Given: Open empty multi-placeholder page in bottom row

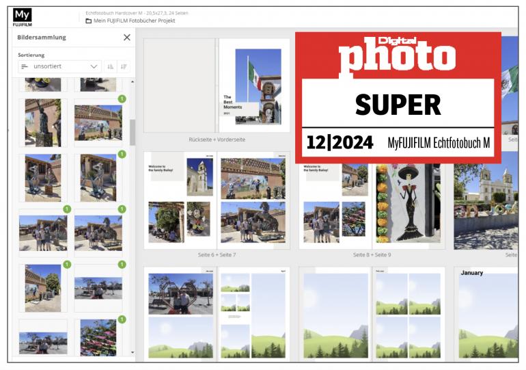Looking at the screenshot, I should (x=253, y=315).
